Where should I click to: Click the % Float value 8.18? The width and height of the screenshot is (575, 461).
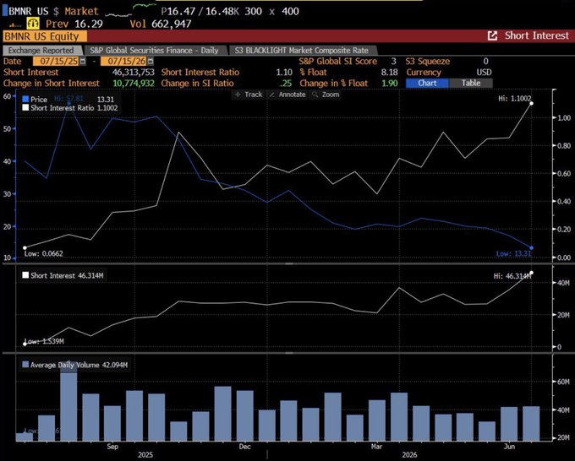tap(389, 73)
